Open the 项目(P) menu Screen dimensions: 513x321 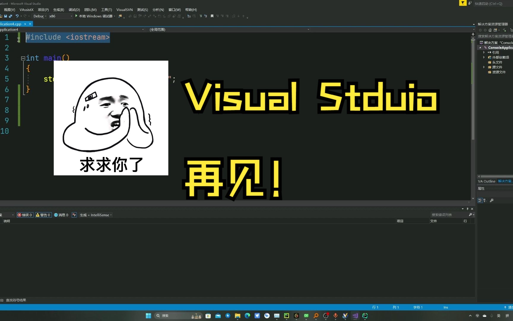tap(43, 10)
